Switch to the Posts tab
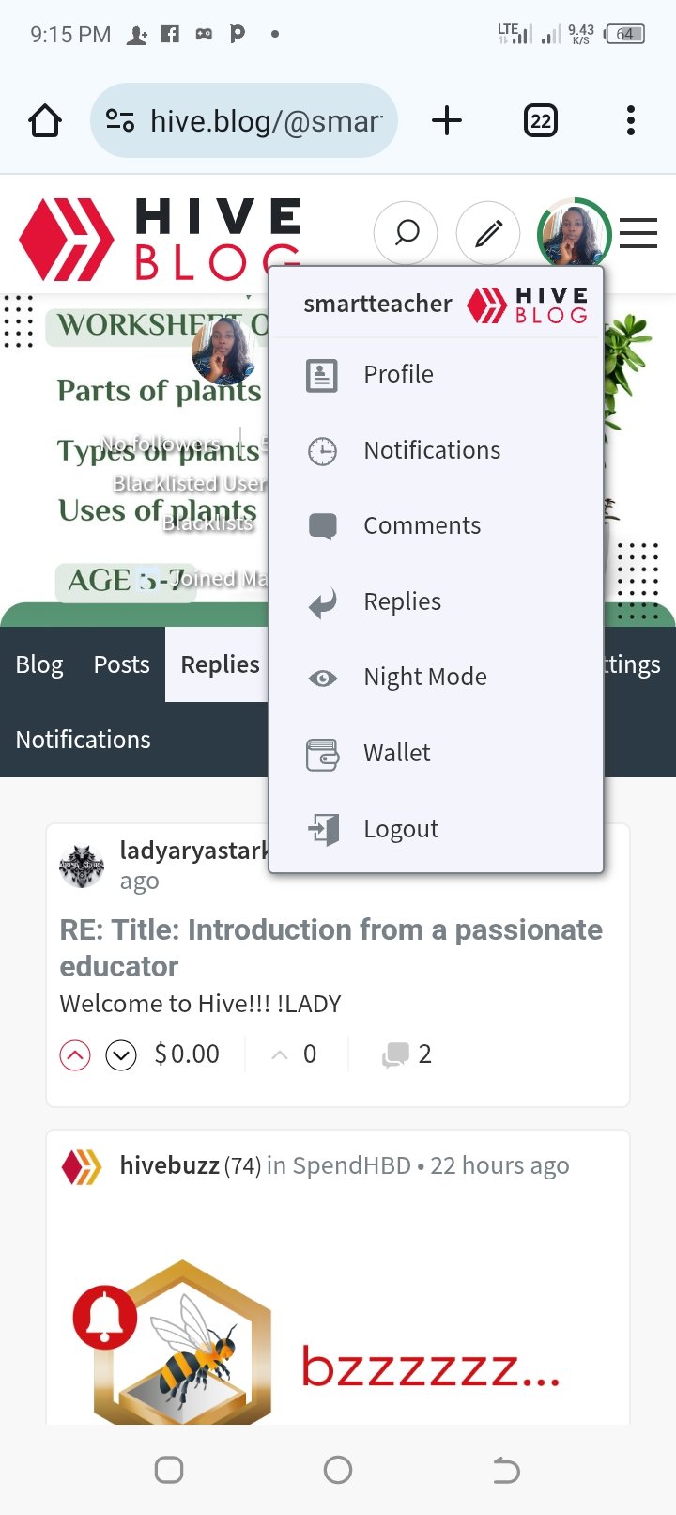 (x=122, y=664)
